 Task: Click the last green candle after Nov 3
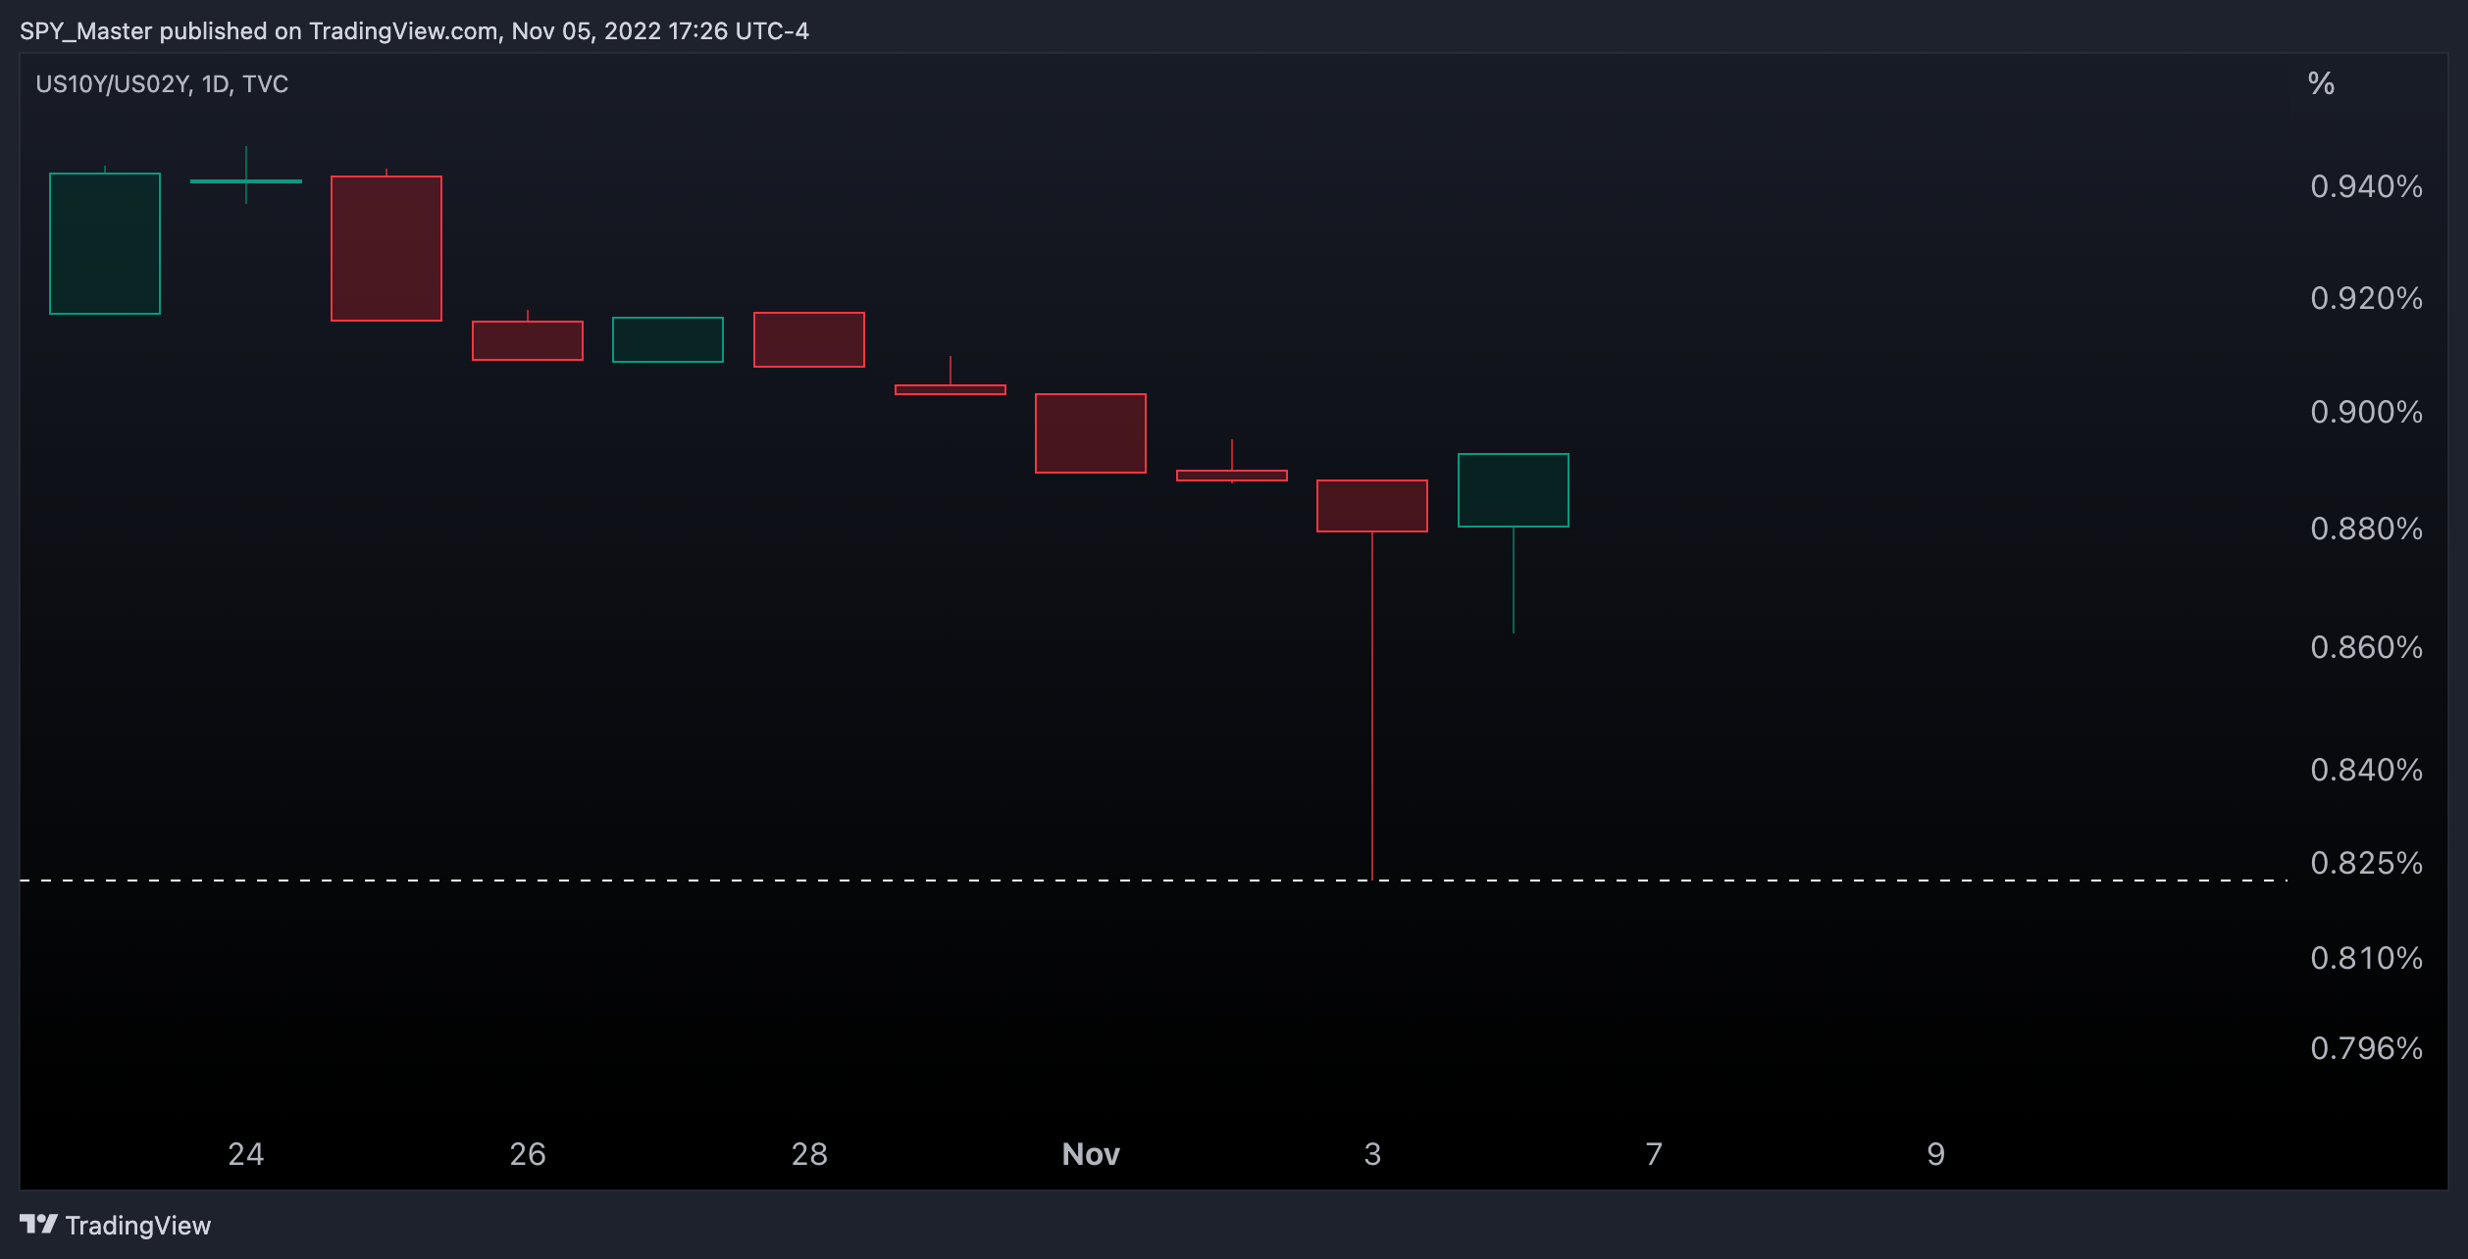coord(1514,490)
